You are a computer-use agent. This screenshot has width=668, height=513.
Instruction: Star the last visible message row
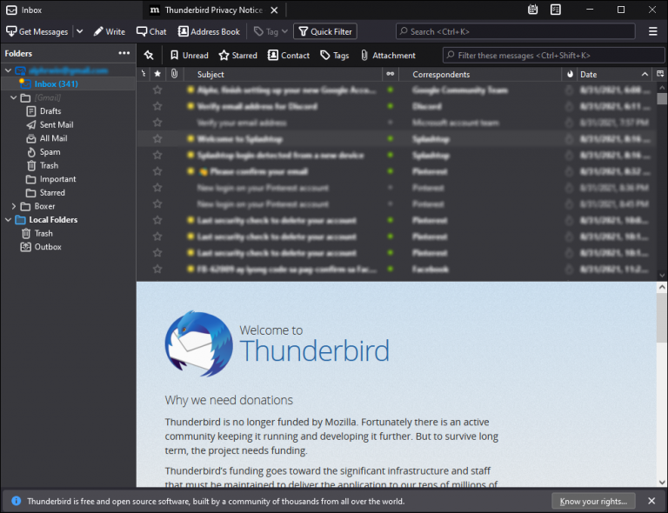point(157,269)
